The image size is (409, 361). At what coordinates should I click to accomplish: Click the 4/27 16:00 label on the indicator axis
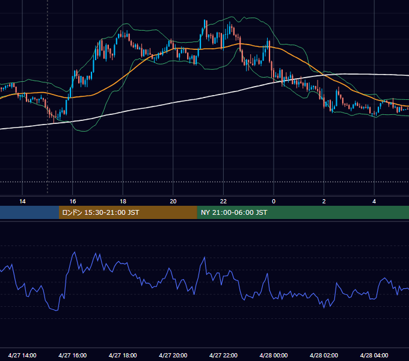[73, 355]
